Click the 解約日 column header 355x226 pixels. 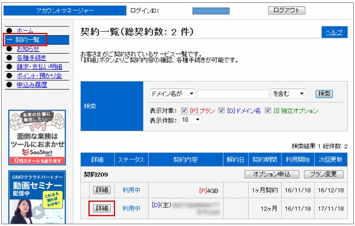235,160
